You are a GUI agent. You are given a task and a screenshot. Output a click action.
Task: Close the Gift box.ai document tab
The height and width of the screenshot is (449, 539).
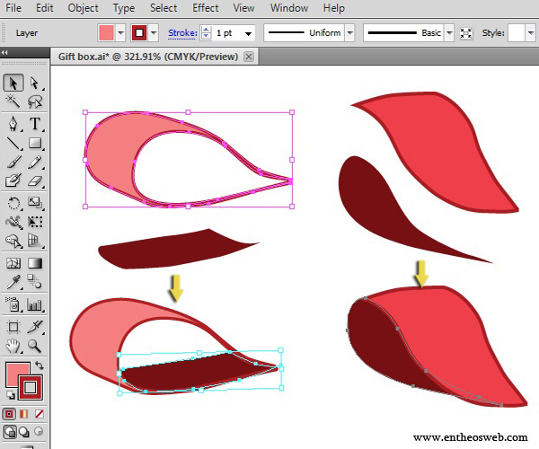click(249, 57)
